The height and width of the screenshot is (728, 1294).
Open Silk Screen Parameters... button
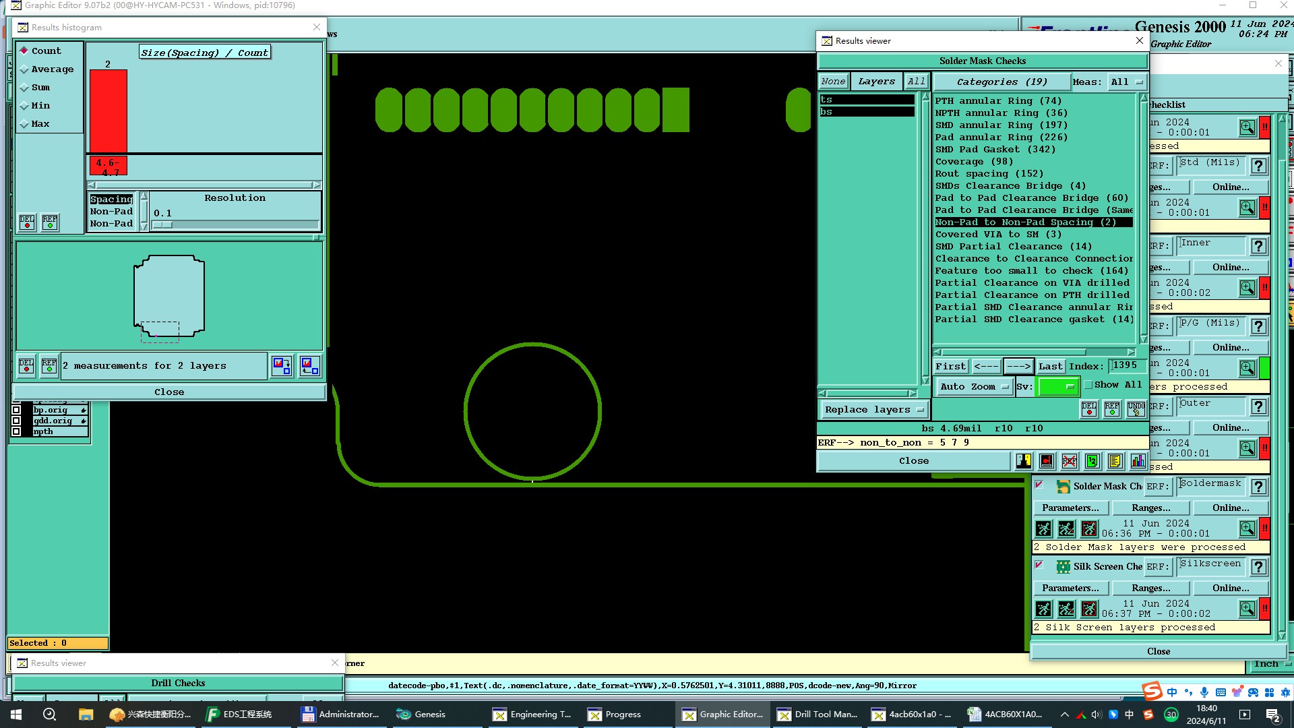pos(1070,588)
